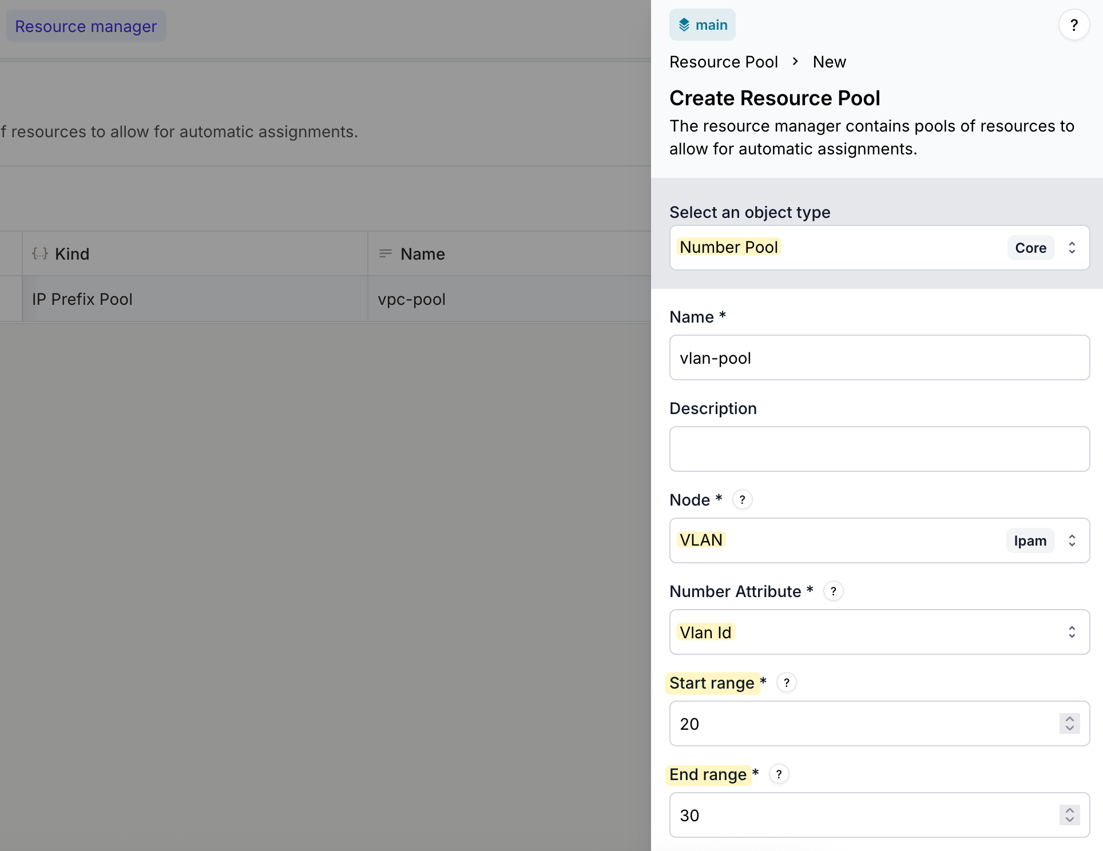The height and width of the screenshot is (851, 1103).
Task: Click the Node field help icon
Action: coord(742,500)
